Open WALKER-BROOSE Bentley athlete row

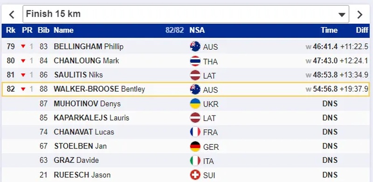pyautogui.click(x=186, y=89)
